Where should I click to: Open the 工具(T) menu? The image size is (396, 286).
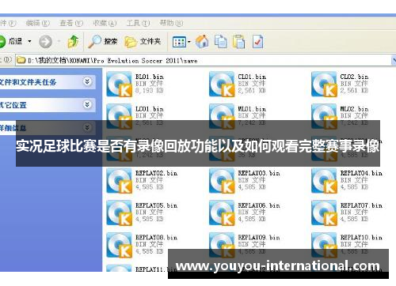click(x=138, y=23)
